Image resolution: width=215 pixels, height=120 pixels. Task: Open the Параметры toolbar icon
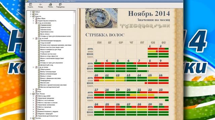[60, 4]
